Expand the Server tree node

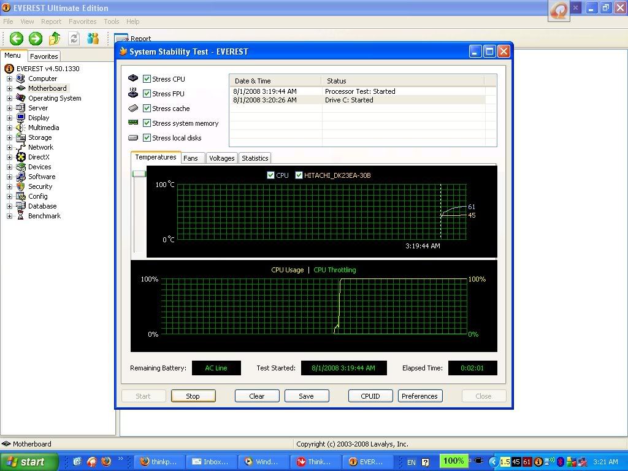click(x=9, y=108)
